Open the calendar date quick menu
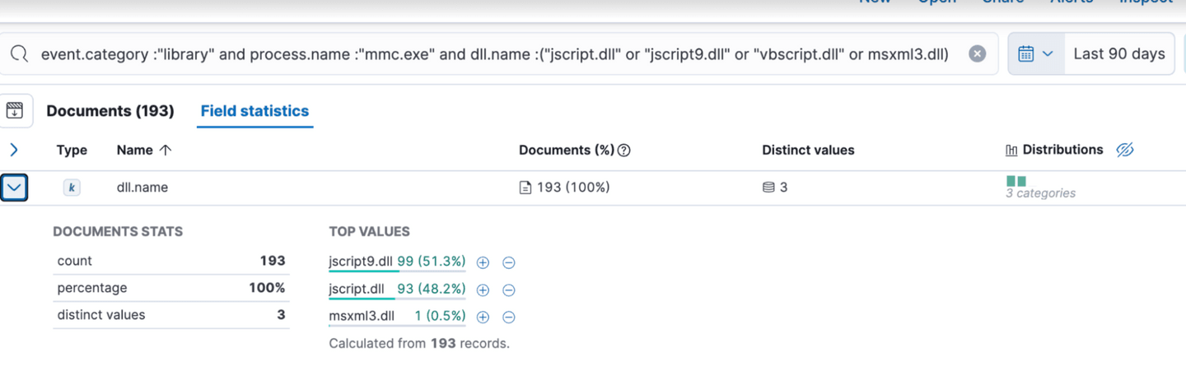 [x=1035, y=54]
